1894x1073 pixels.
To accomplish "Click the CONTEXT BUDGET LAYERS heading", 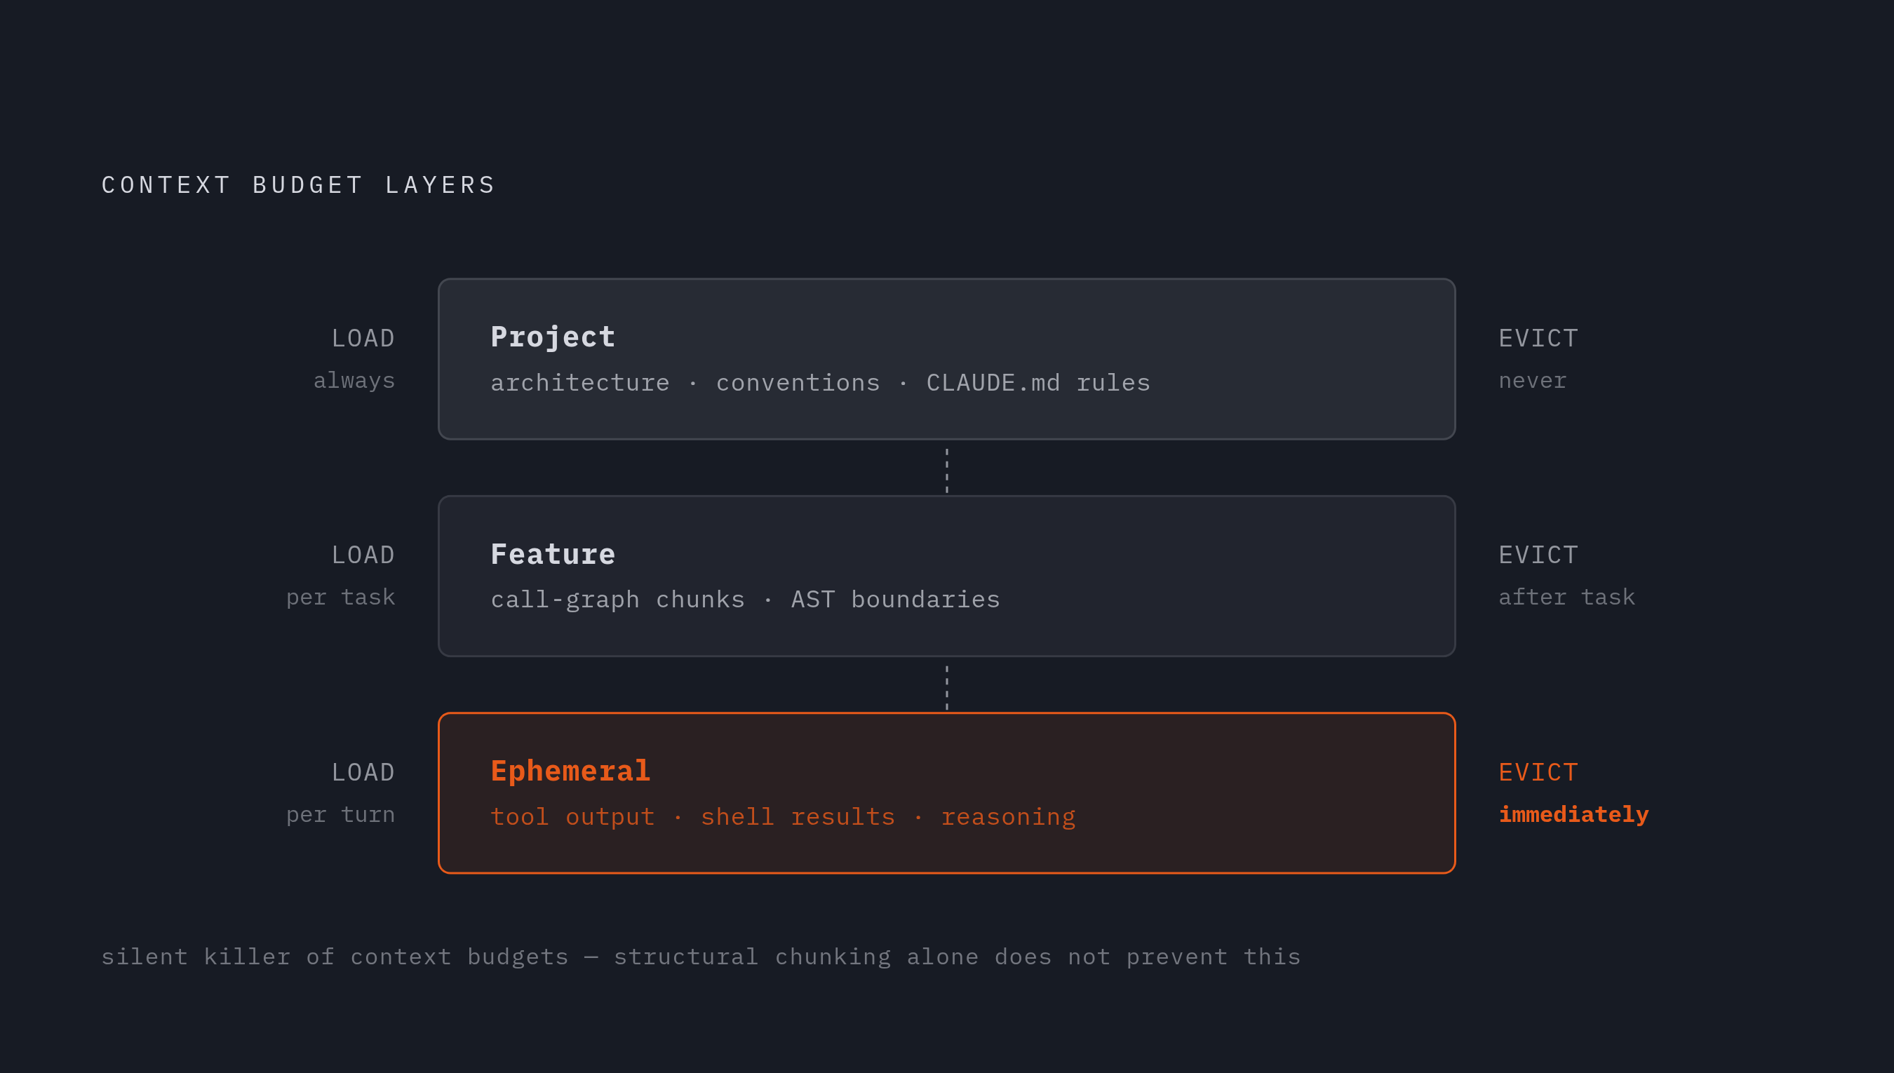I will (x=298, y=185).
